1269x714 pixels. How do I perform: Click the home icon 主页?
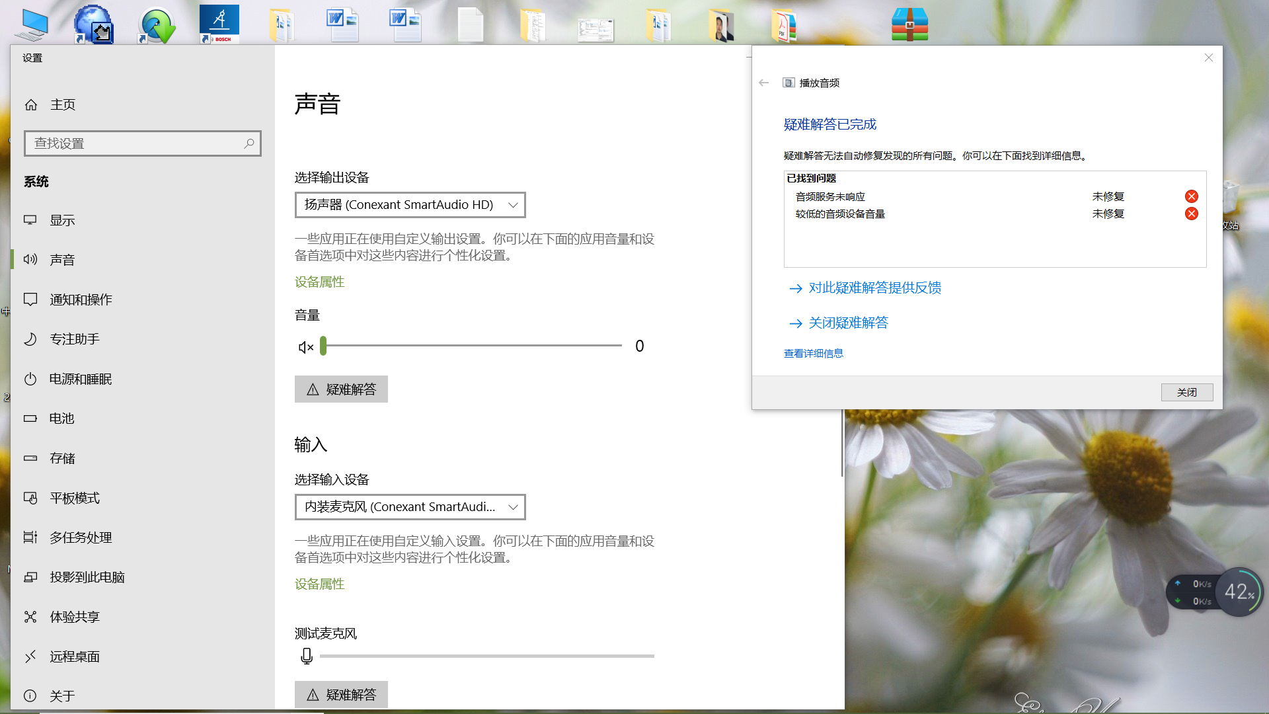tap(31, 104)
